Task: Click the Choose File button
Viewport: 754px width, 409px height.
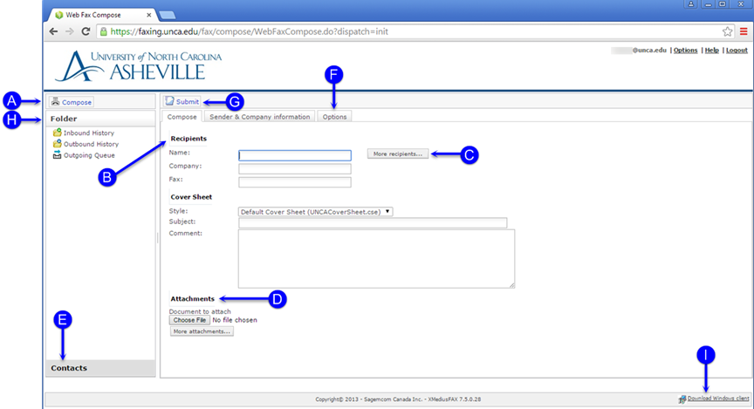Action: (x=189, y=320)
